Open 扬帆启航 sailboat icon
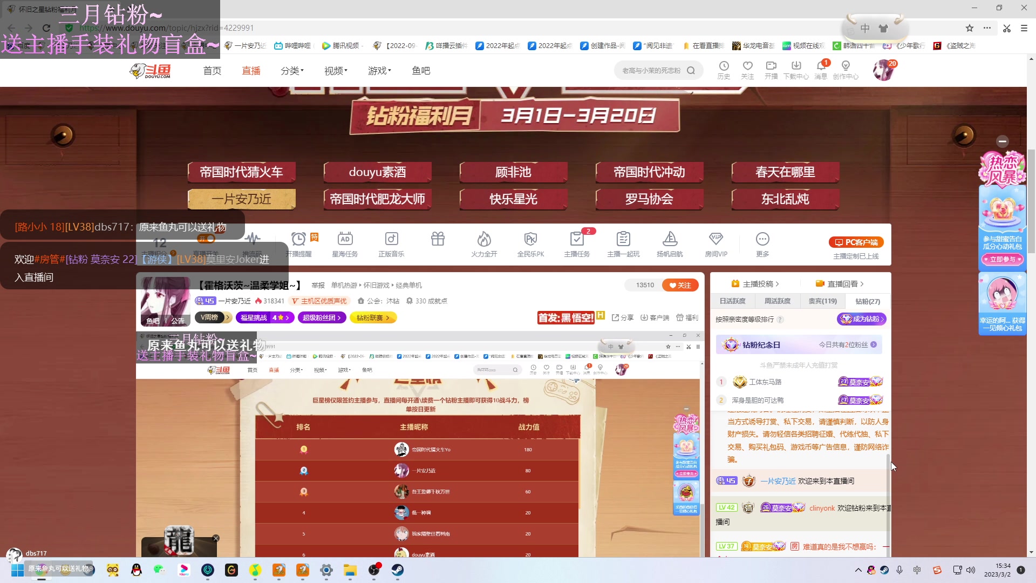The image size is (1036, 583). [x=670, y=244]
